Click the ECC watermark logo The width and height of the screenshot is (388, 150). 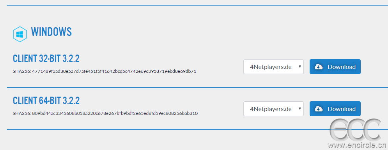click(x=355, y=129)
